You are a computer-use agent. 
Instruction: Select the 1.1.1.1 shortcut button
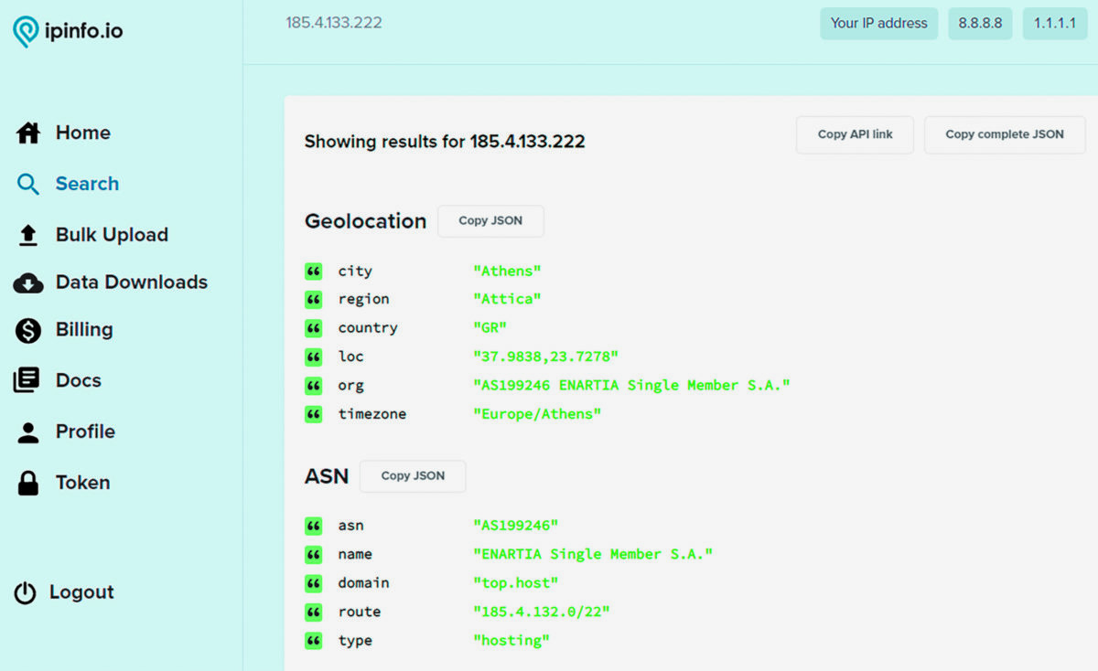coord(1055,24)
